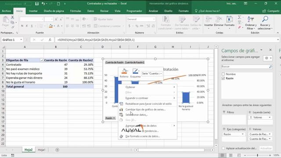Toggle Aplazar actualización del diseño checkbox
The width and height of the screenshot is (281, 158).
pyautogui.click(x=223, y=148)
